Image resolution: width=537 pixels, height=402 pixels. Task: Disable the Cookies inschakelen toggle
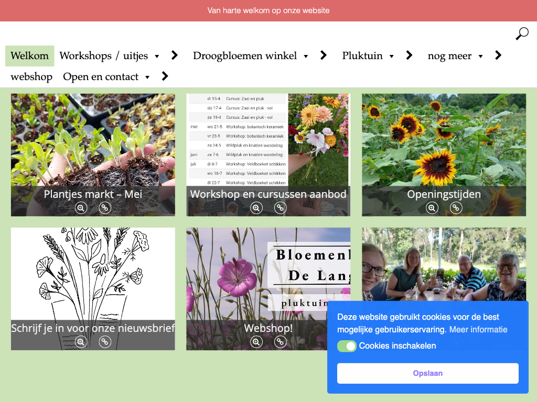[x=347, y=346]
